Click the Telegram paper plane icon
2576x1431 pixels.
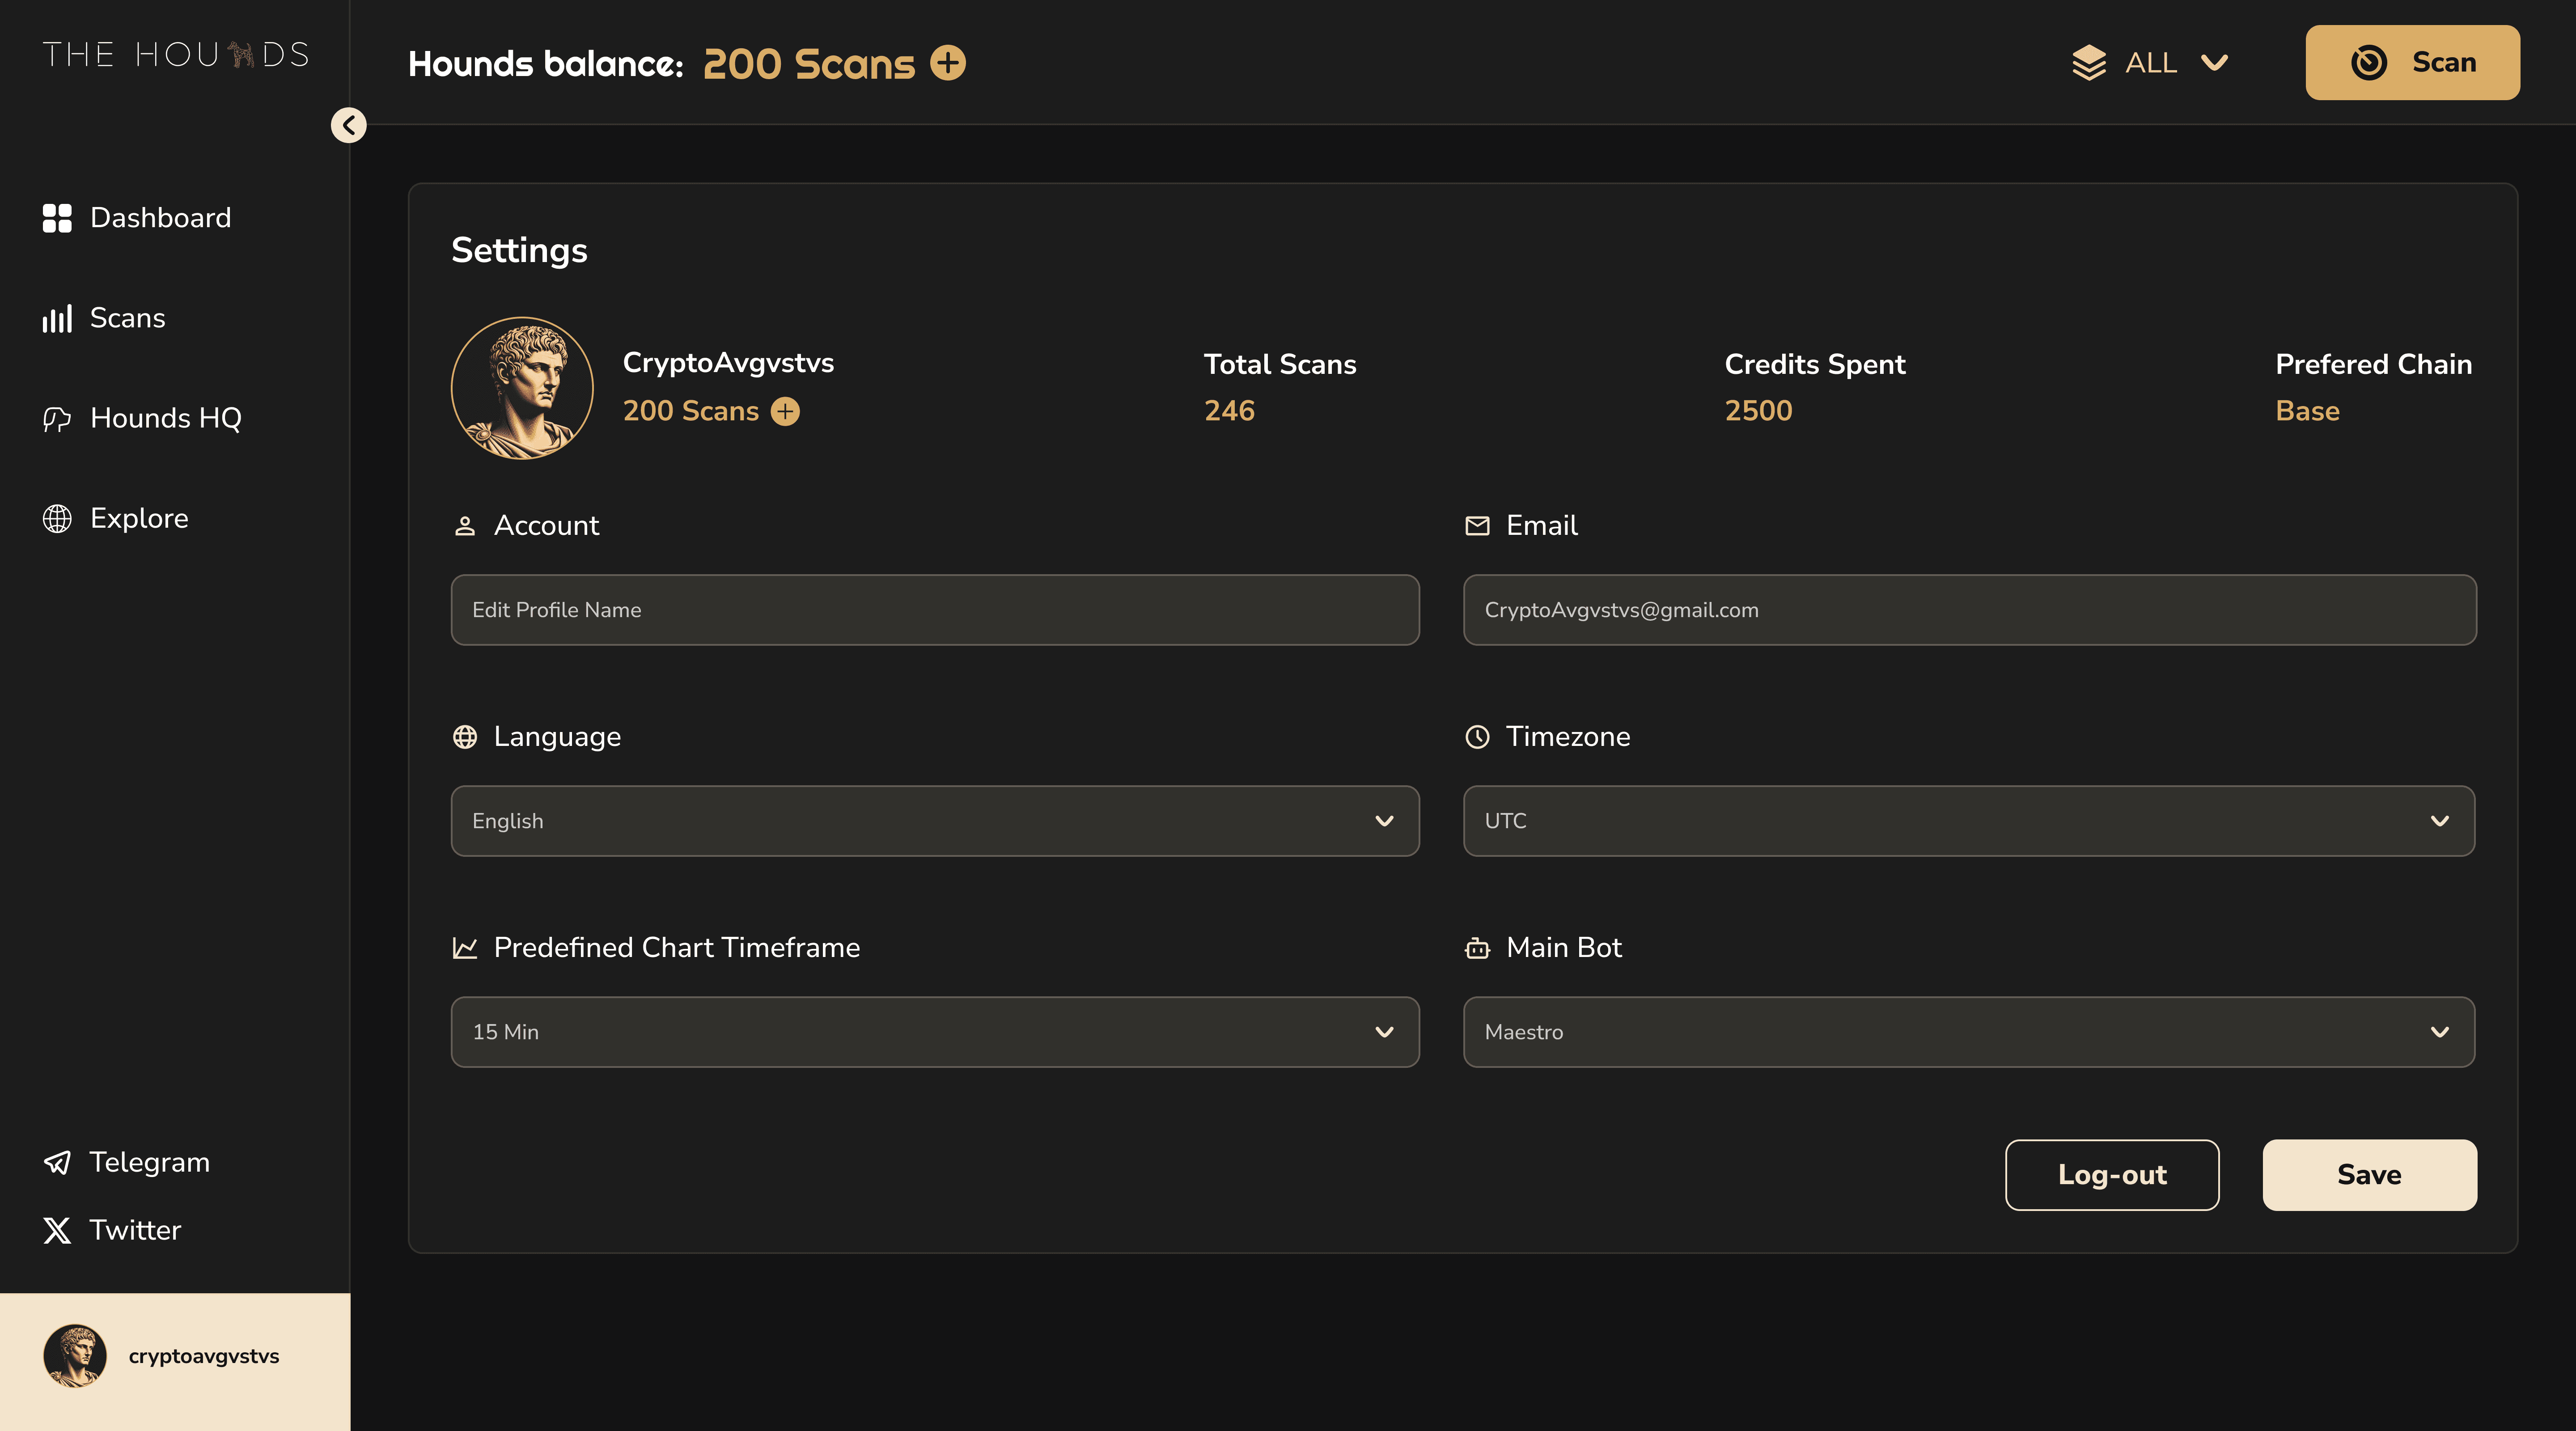click(57, 1162)
